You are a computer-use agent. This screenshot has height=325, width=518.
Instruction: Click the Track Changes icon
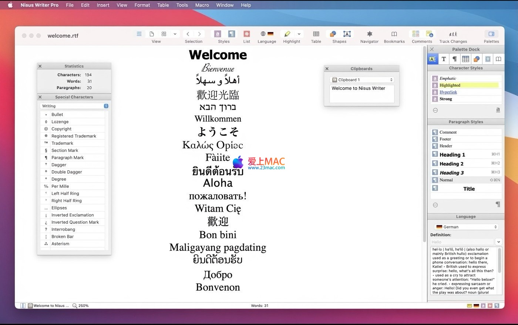point(453,34)
